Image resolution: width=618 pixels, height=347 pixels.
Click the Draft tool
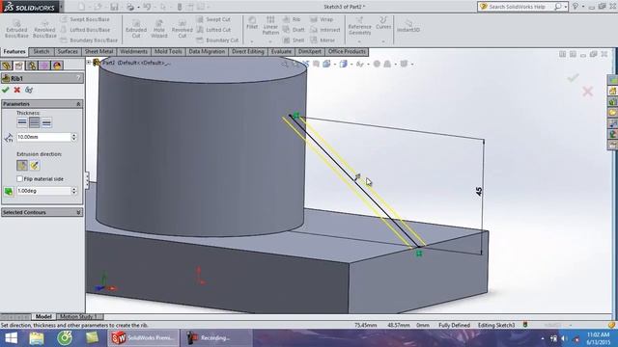tap(294, 30)
